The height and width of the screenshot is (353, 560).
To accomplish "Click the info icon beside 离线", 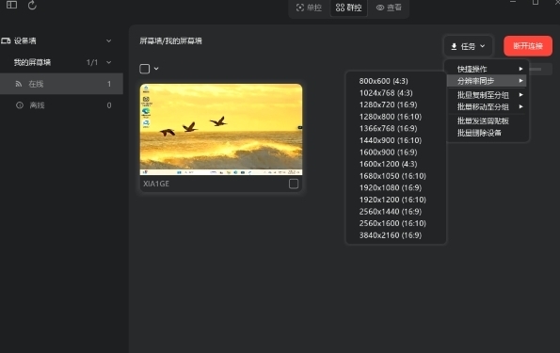I will (x=20, y=105).
